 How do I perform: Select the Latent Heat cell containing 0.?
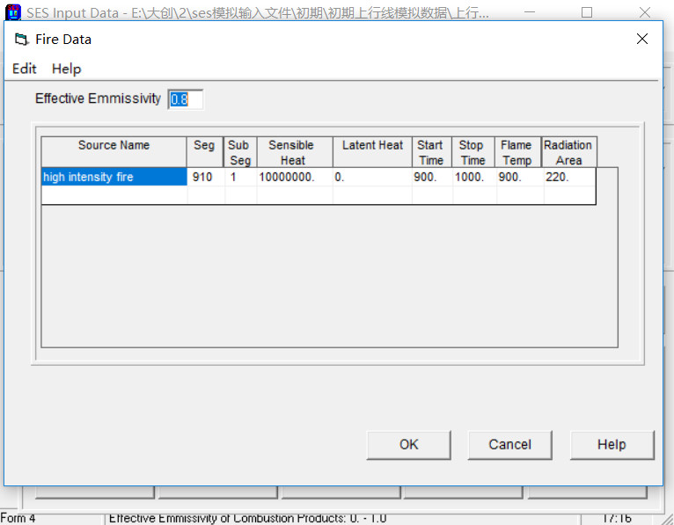click(372, 177)
